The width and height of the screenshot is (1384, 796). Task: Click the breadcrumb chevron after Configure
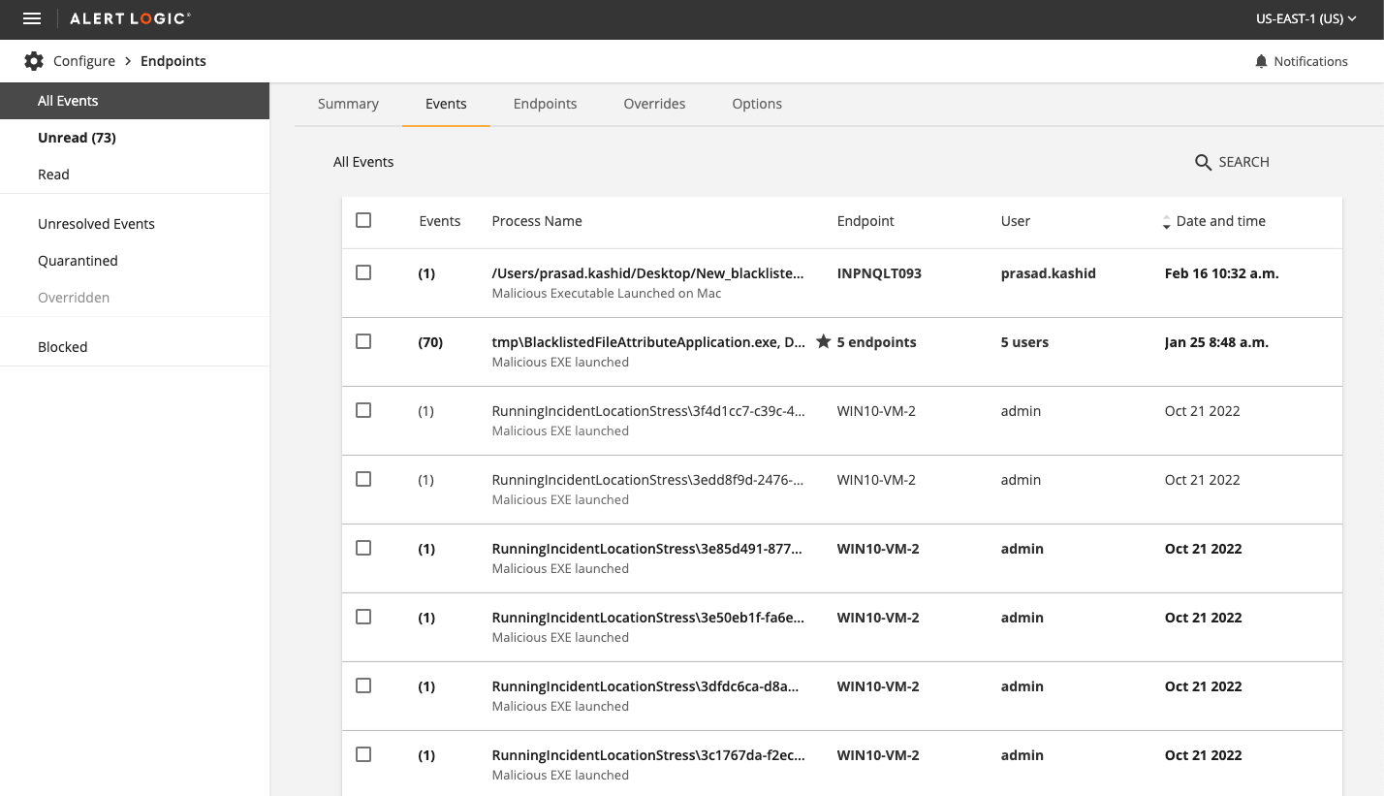coord(128,61)
